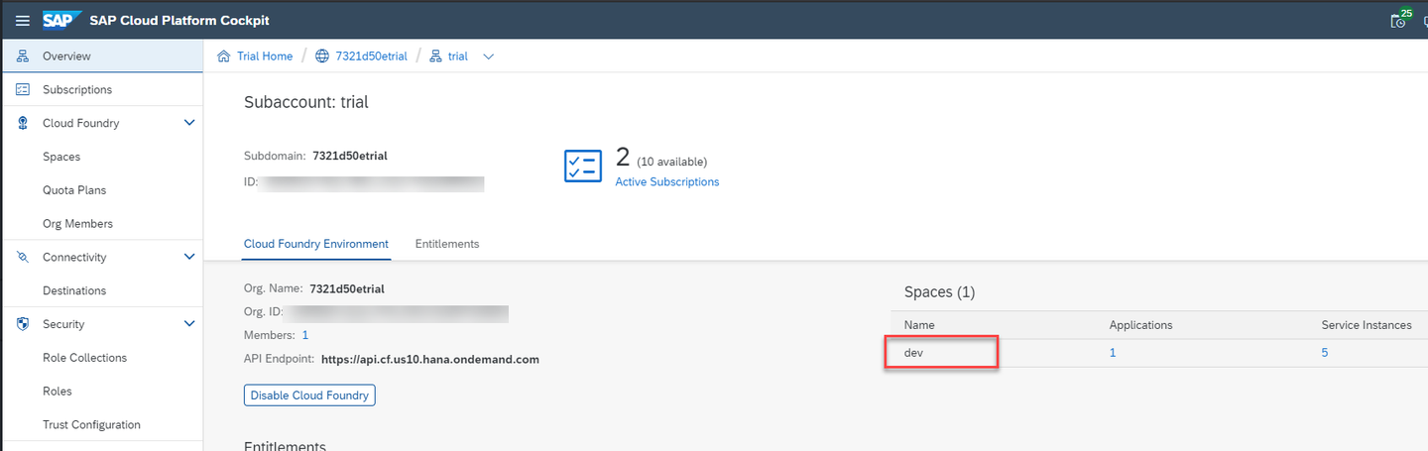Image resolution: width=1428 pixels, height=451 pixels.
Task: Collapse the Connectivity section
Action: [x=190, y=257]
